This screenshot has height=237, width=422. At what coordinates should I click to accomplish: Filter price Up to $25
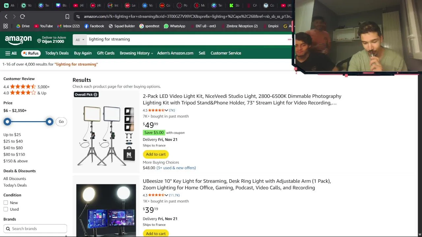point(12,135)
